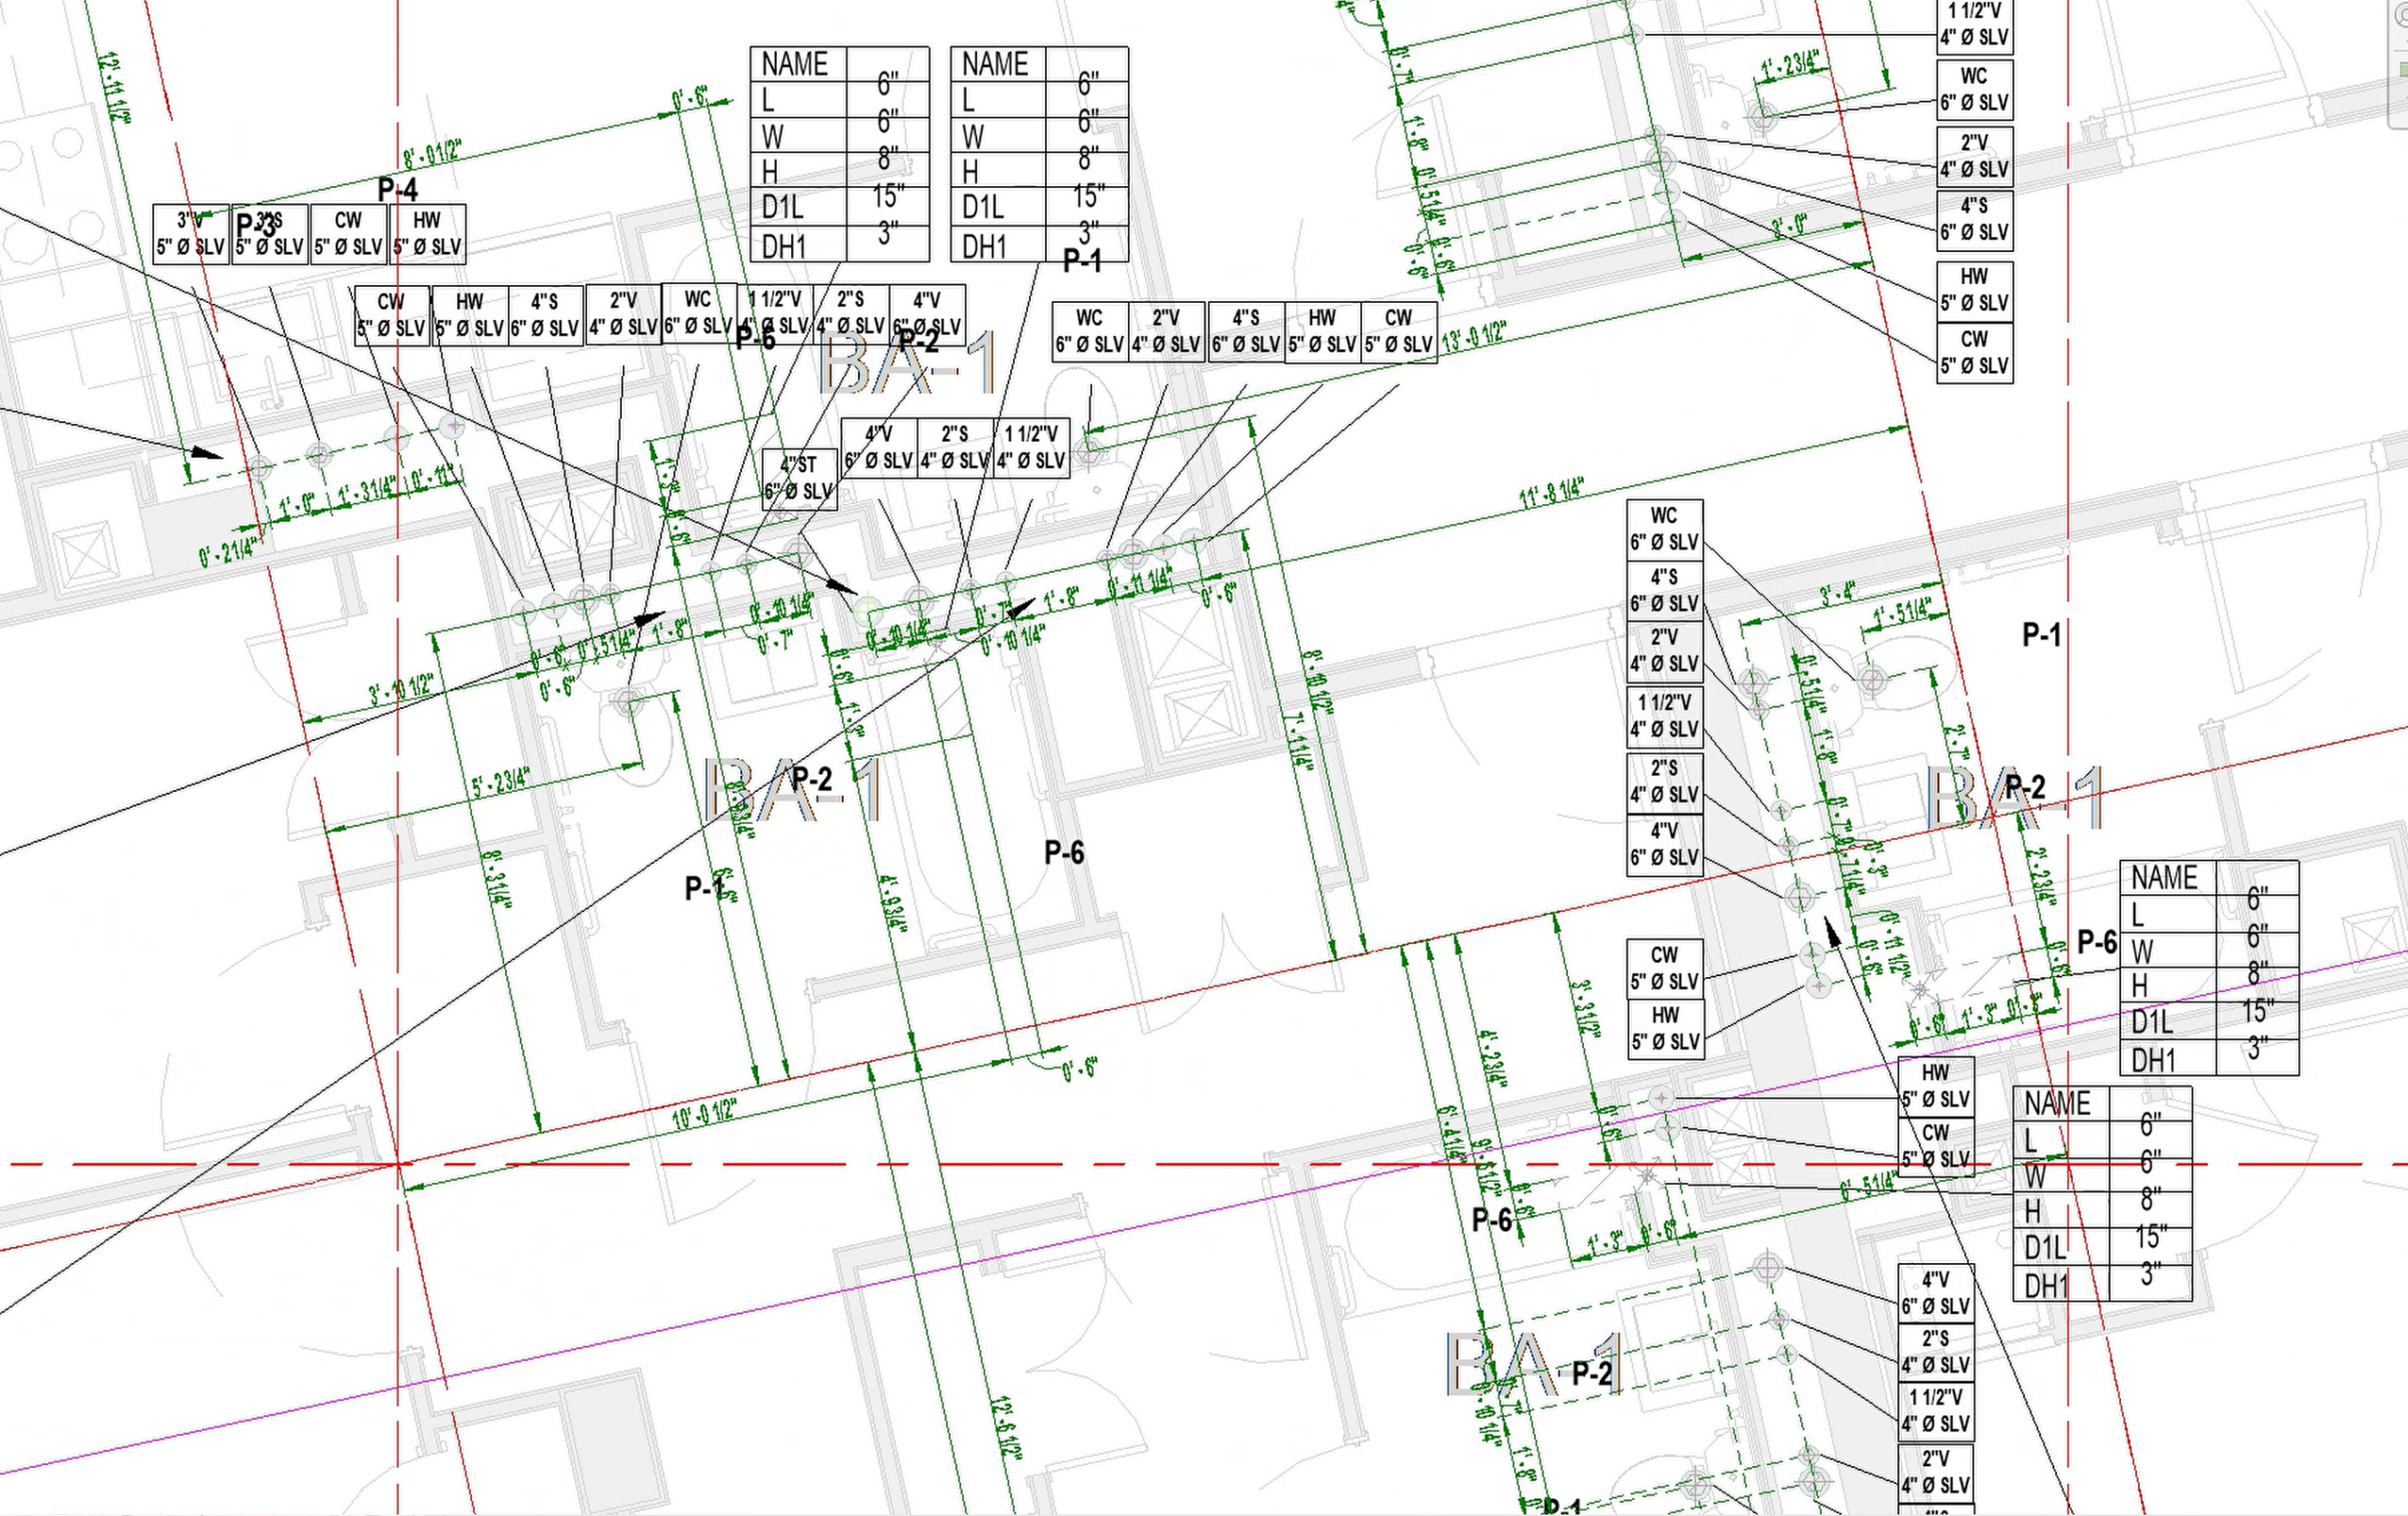Select the 8' - 0 1/2" dimension
Image resolution: width=2408 pixels, height=1516 pixels.
432,154
